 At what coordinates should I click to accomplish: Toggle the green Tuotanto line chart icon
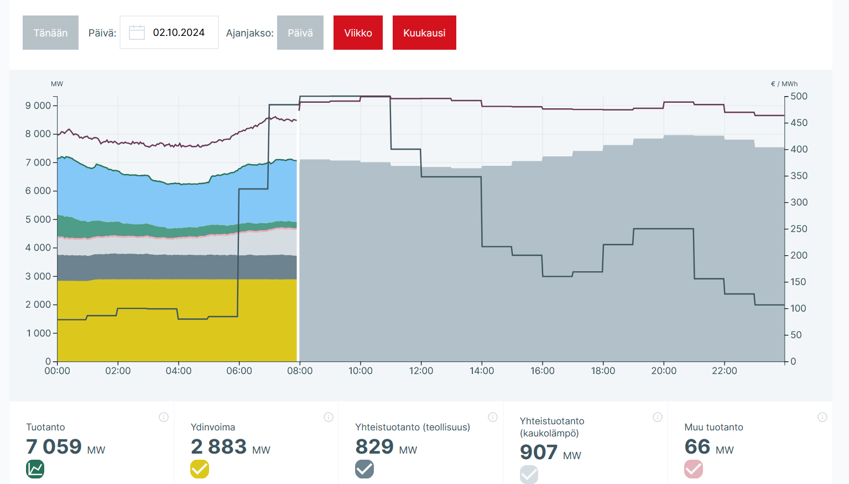[35, 469]
